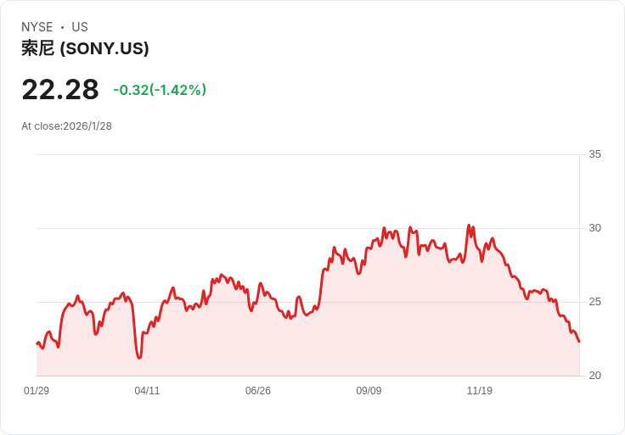Click the US market label
The height and width of the screenshot is (435, 625).
[x=80, y=27]
